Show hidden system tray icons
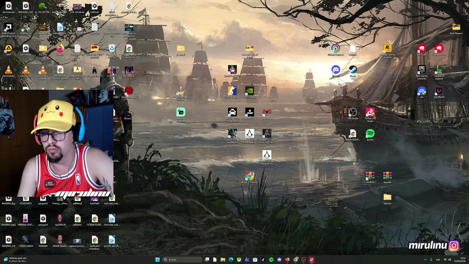 [x=425, y=260]
